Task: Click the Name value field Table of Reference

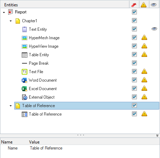Action: 46,148
